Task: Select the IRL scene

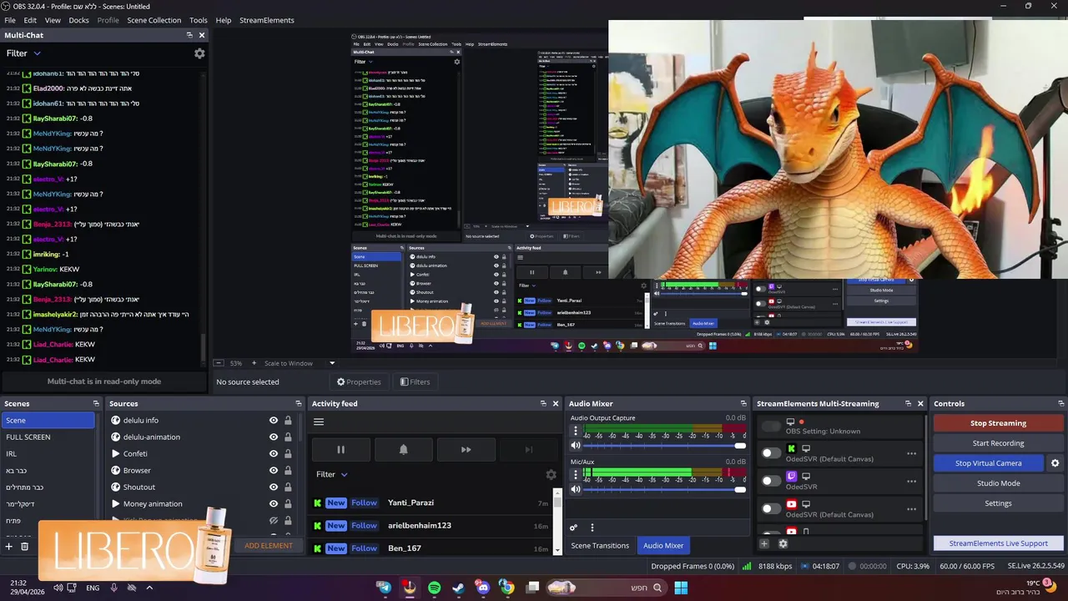Action: tap(48, 454)
